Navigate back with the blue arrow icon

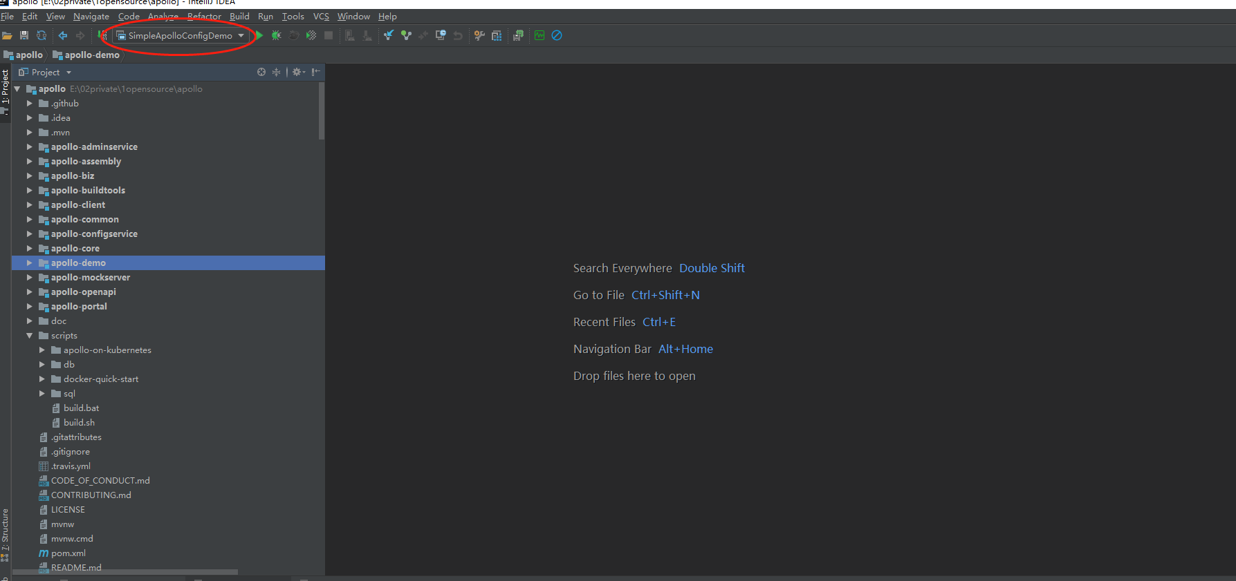pyautogui.click(x=63, y=35)
